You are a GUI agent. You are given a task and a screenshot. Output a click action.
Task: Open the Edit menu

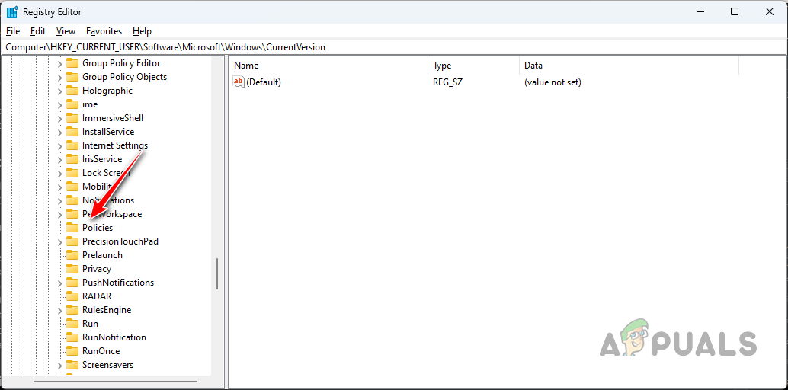(x=37, y=31)
